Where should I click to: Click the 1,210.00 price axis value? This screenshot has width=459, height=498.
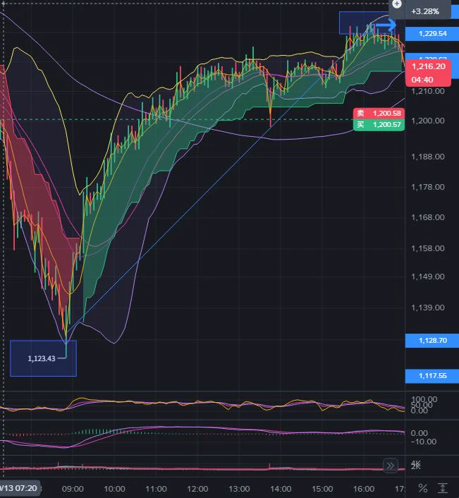(427, 91)
